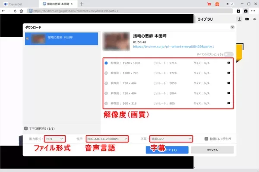The image size is (259, 172).
Task: Close the video page browser tab
Action: (x=72, y=4)
